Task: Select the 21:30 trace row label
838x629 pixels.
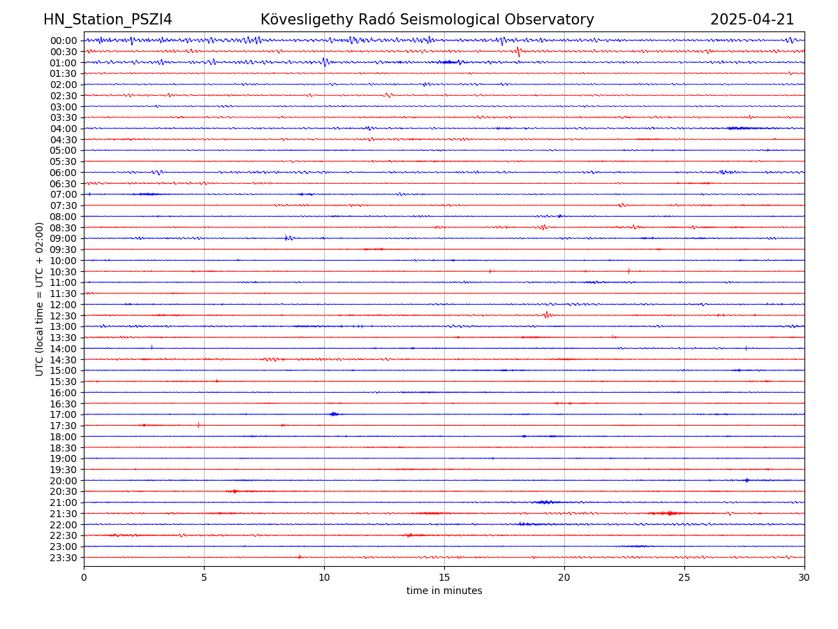Action: click(63, 514)
